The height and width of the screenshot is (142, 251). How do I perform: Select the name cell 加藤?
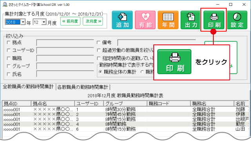tap(240, 110)
